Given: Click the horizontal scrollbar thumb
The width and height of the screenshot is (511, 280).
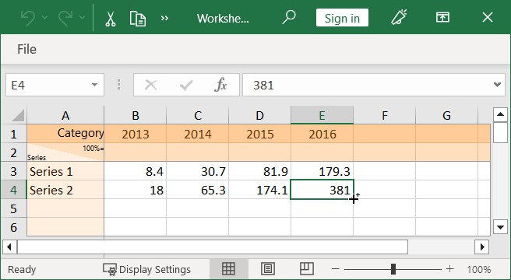Looking at the screenshot, I should [x=213, y=247].
